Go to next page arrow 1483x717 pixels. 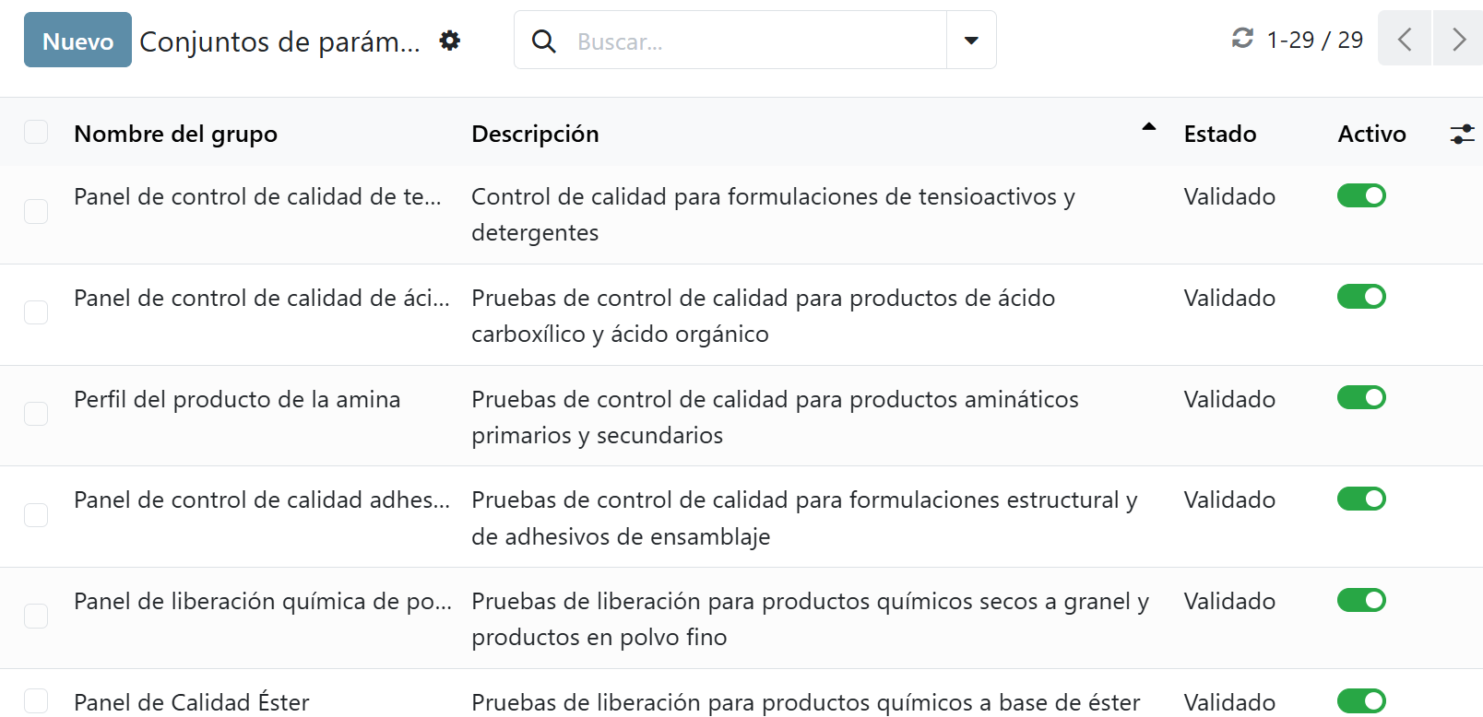[1458, 39]
